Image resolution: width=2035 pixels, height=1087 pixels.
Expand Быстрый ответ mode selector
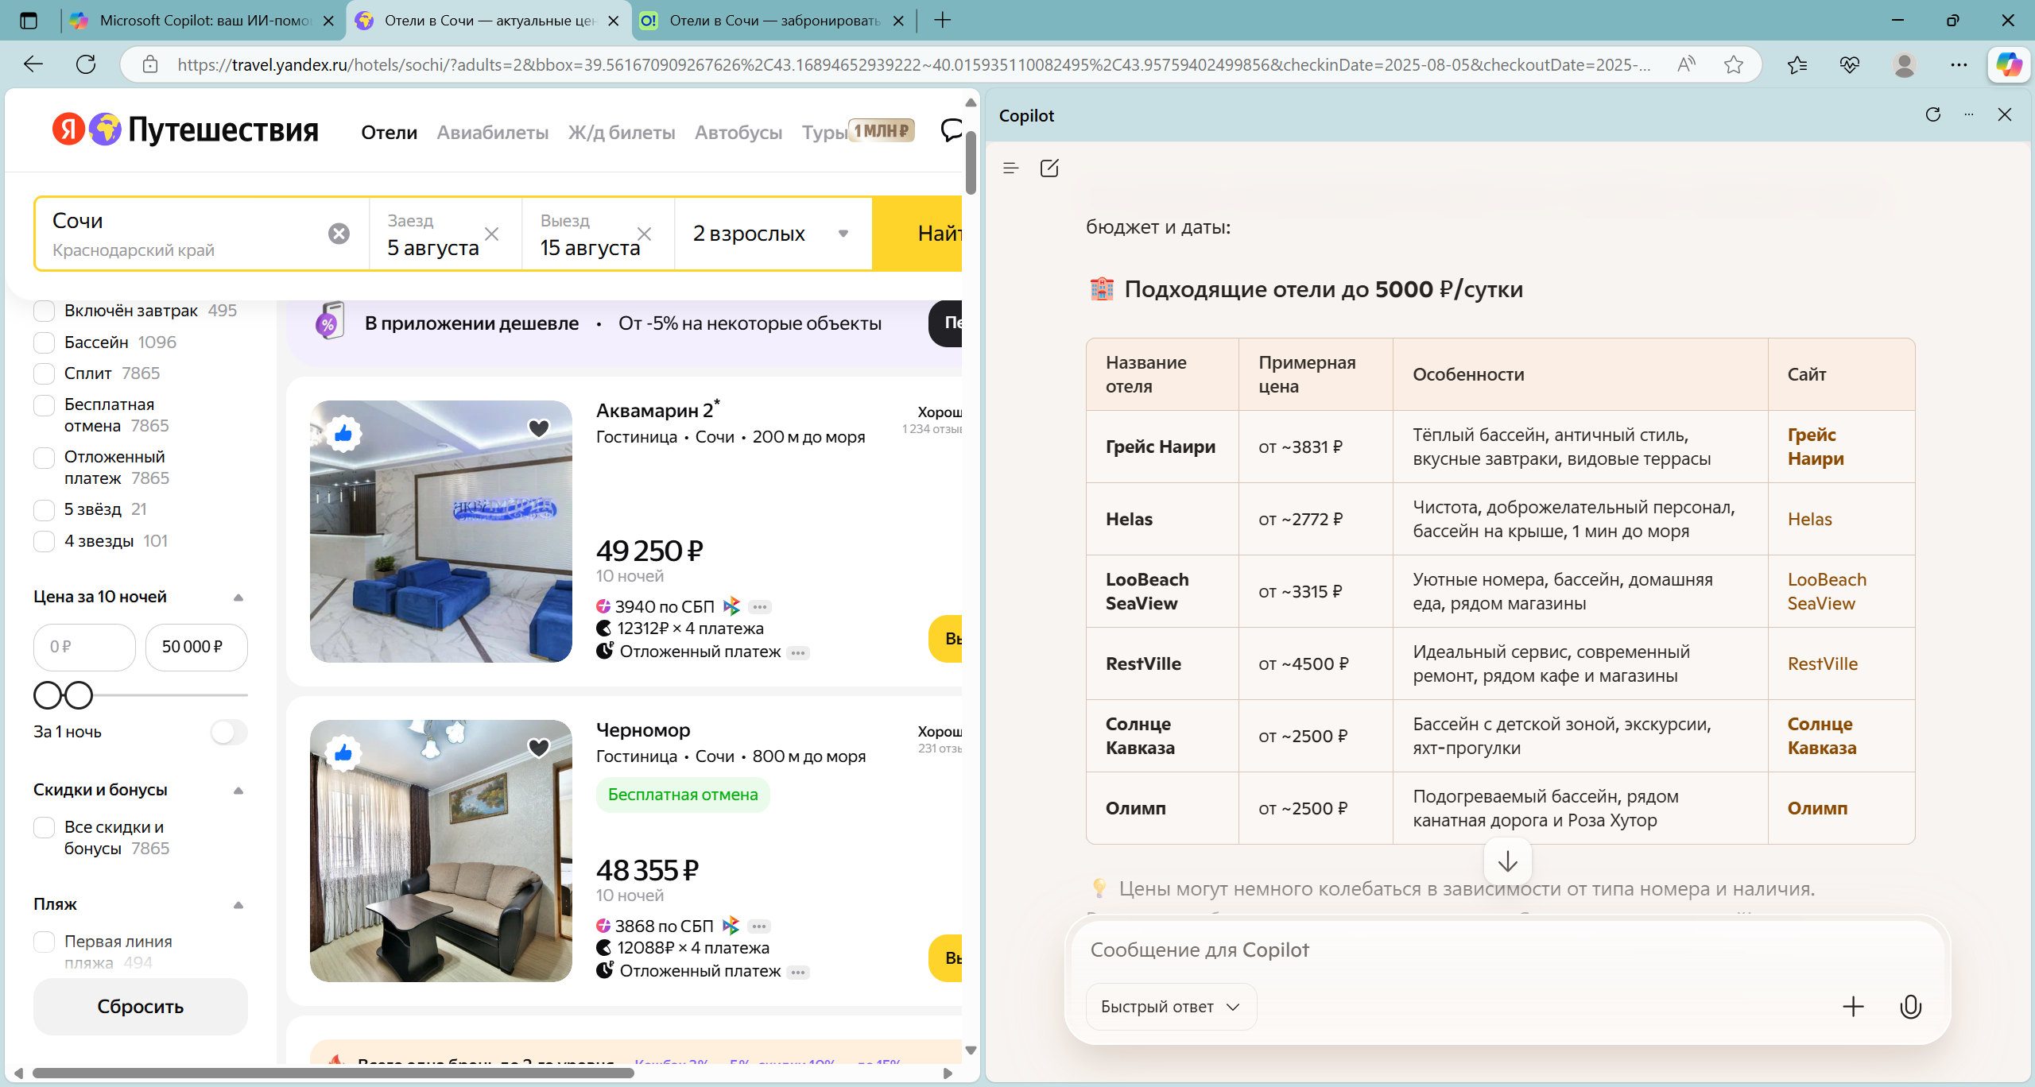(x=1170, y=1007)
